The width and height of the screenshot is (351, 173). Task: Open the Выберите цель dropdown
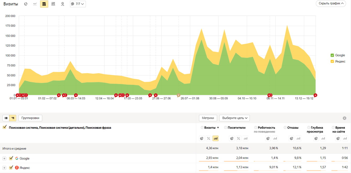[x=234, y=118]
